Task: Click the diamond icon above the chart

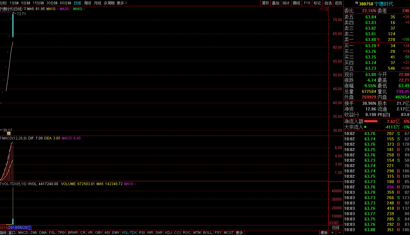Action: [321, 9]
